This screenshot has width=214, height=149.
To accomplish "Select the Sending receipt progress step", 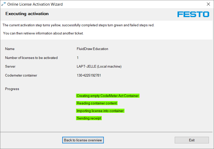I will point(89,118).
